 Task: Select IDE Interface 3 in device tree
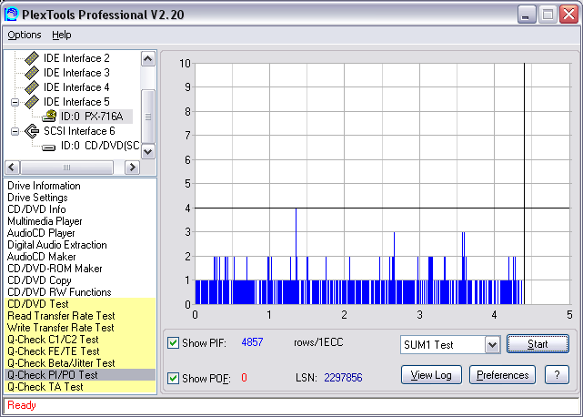pos(76,73)
